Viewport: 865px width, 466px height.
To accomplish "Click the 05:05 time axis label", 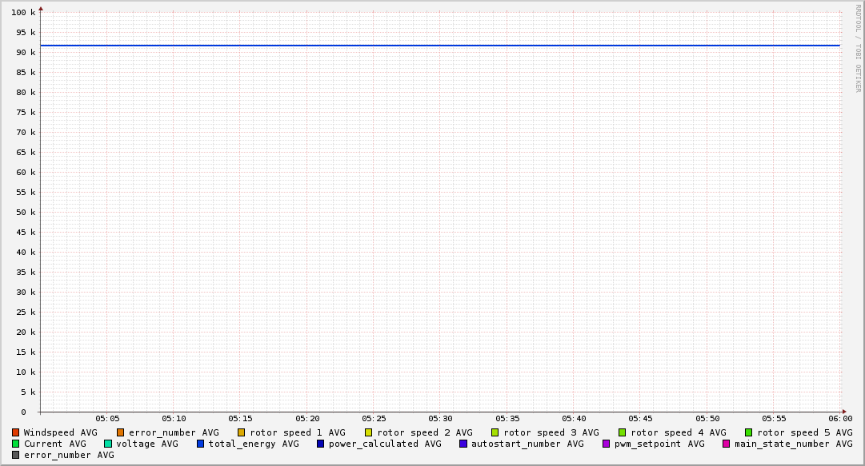I will 107,419.
